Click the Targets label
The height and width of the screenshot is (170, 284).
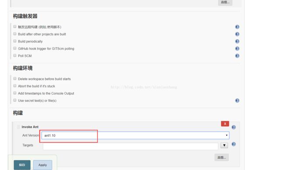pyautogui.click(x=28, y=145)
